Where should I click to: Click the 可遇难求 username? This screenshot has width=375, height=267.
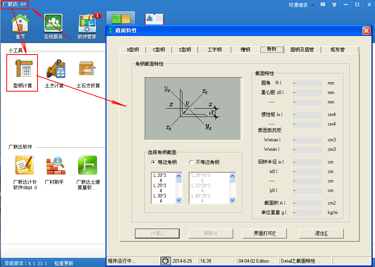tap(298, 5)
